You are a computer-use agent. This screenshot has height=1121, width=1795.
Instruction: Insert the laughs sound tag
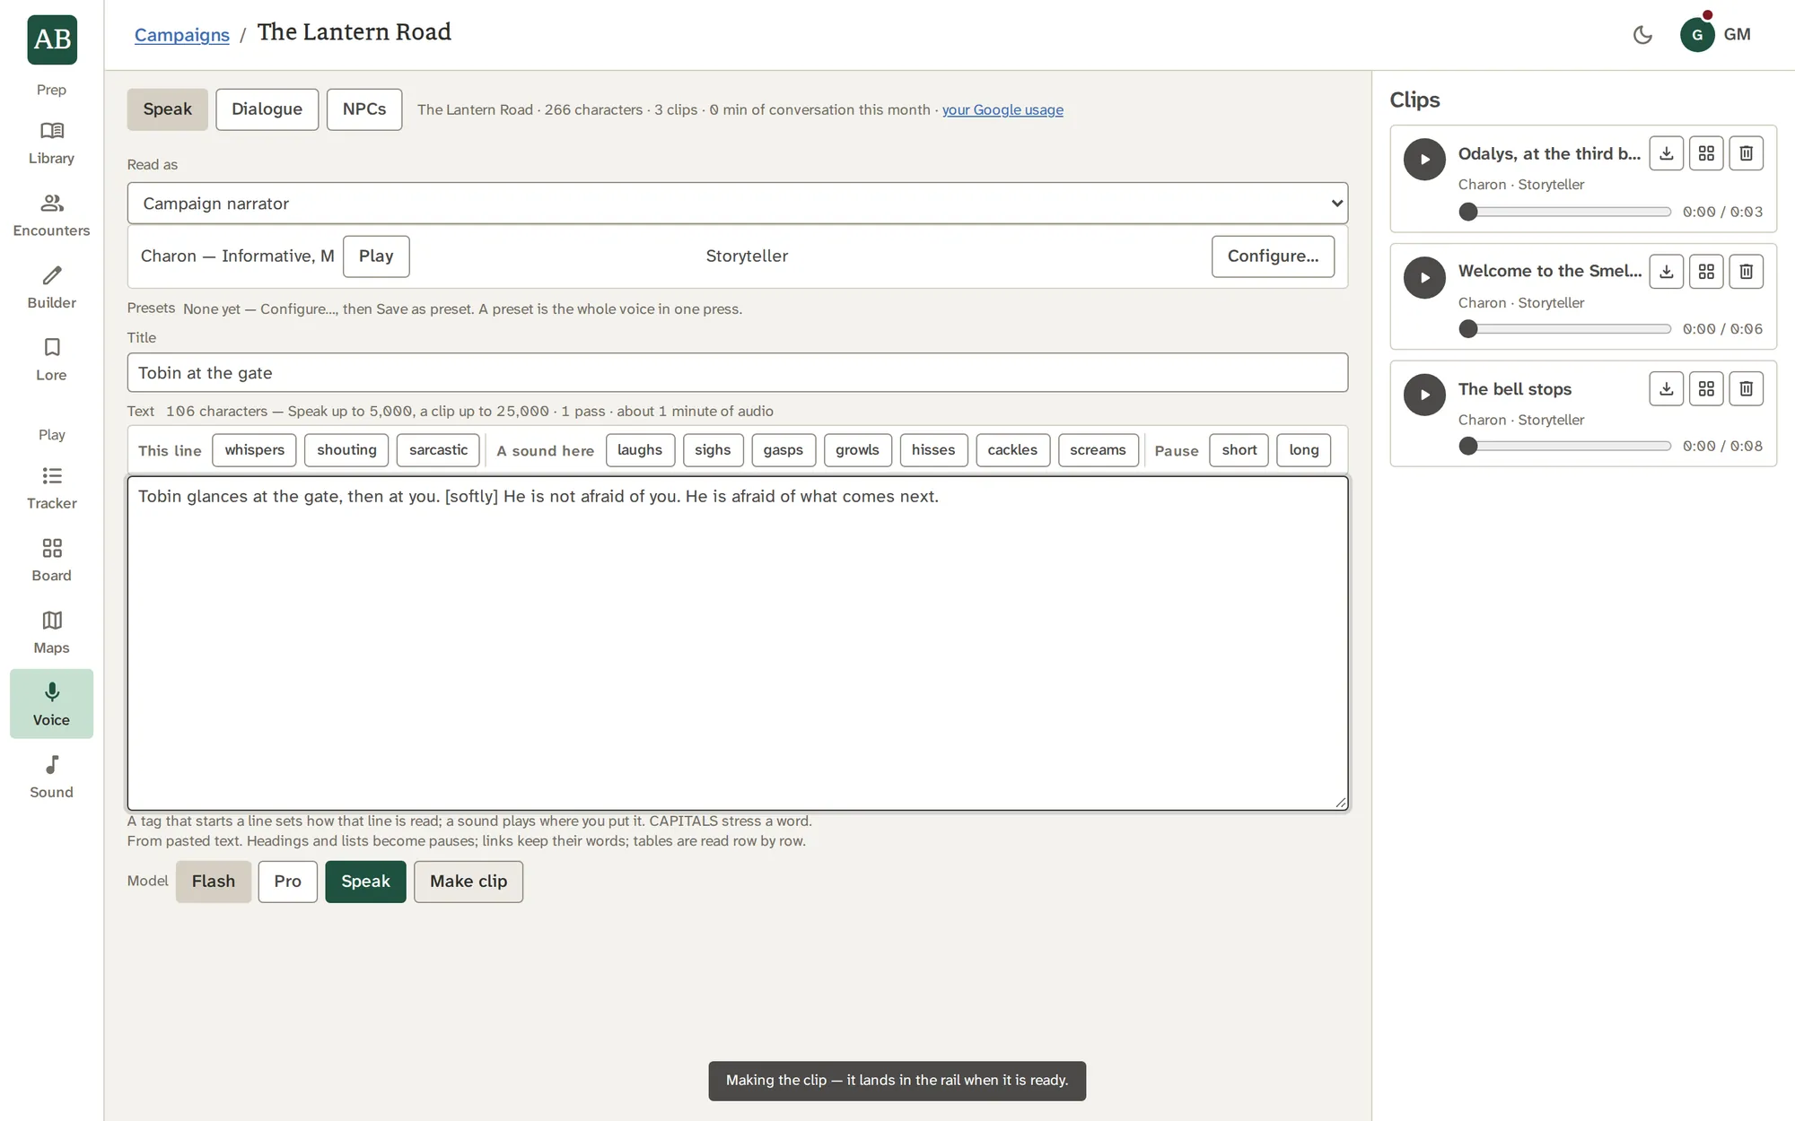click(640, 450)
